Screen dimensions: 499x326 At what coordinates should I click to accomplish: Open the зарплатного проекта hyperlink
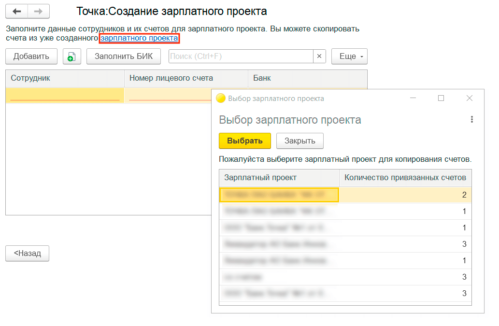pyautogui.click(x=139, y=38)
